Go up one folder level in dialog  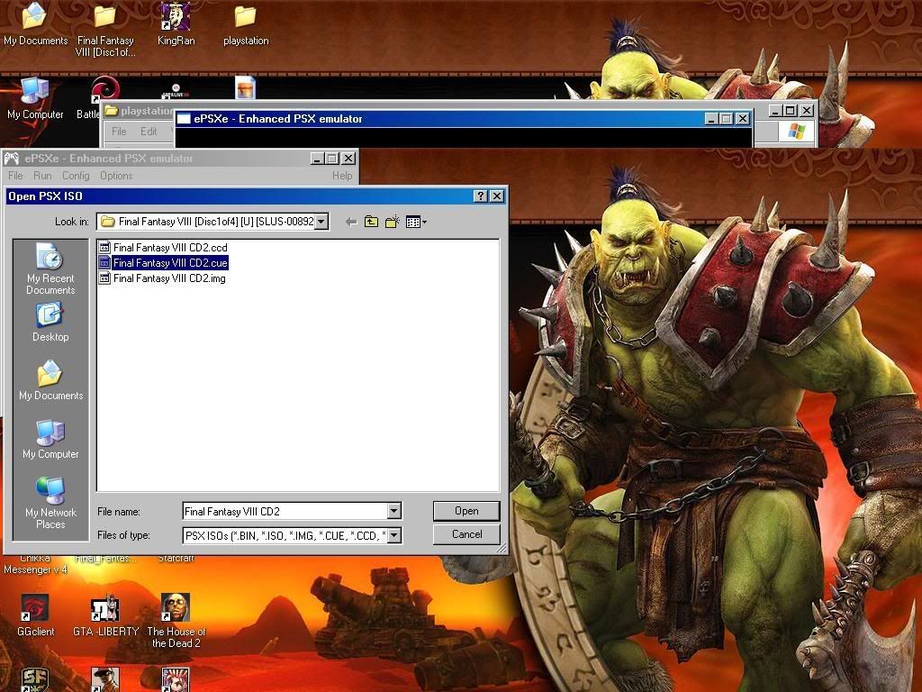point(371,222)
